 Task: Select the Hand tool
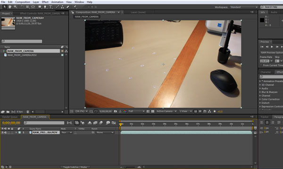(10, 7)
